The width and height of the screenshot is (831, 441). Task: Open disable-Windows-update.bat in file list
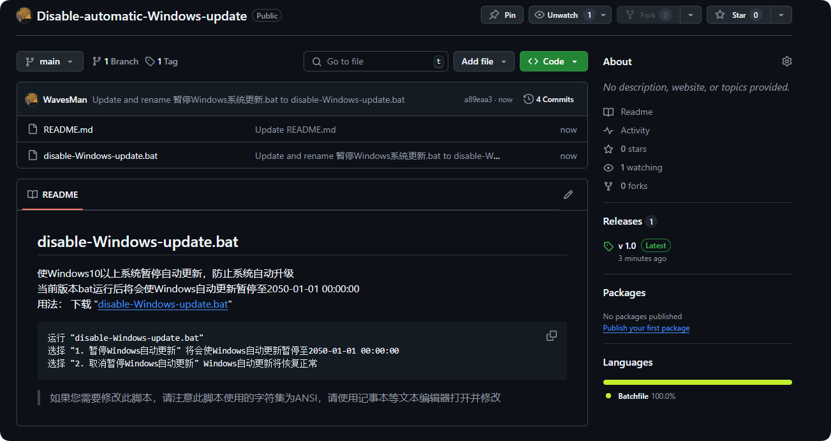point(101,156)
